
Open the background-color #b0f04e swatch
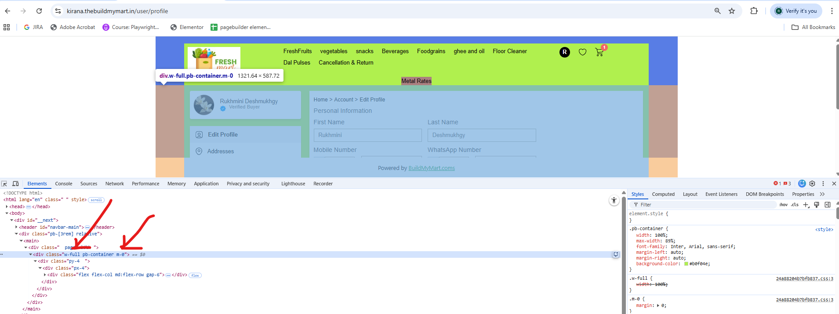686,264
